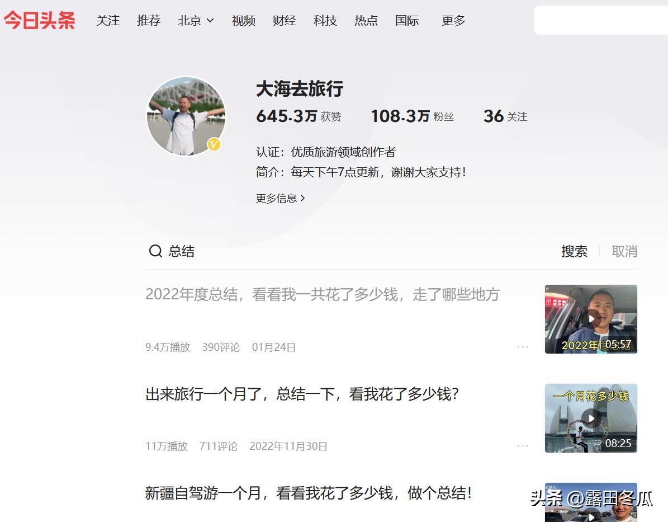Open the 关注 navigation tab
The image size is (668, 522).
click(108, 21)
